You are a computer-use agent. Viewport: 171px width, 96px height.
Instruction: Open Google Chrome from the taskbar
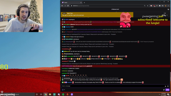[46, 94]
